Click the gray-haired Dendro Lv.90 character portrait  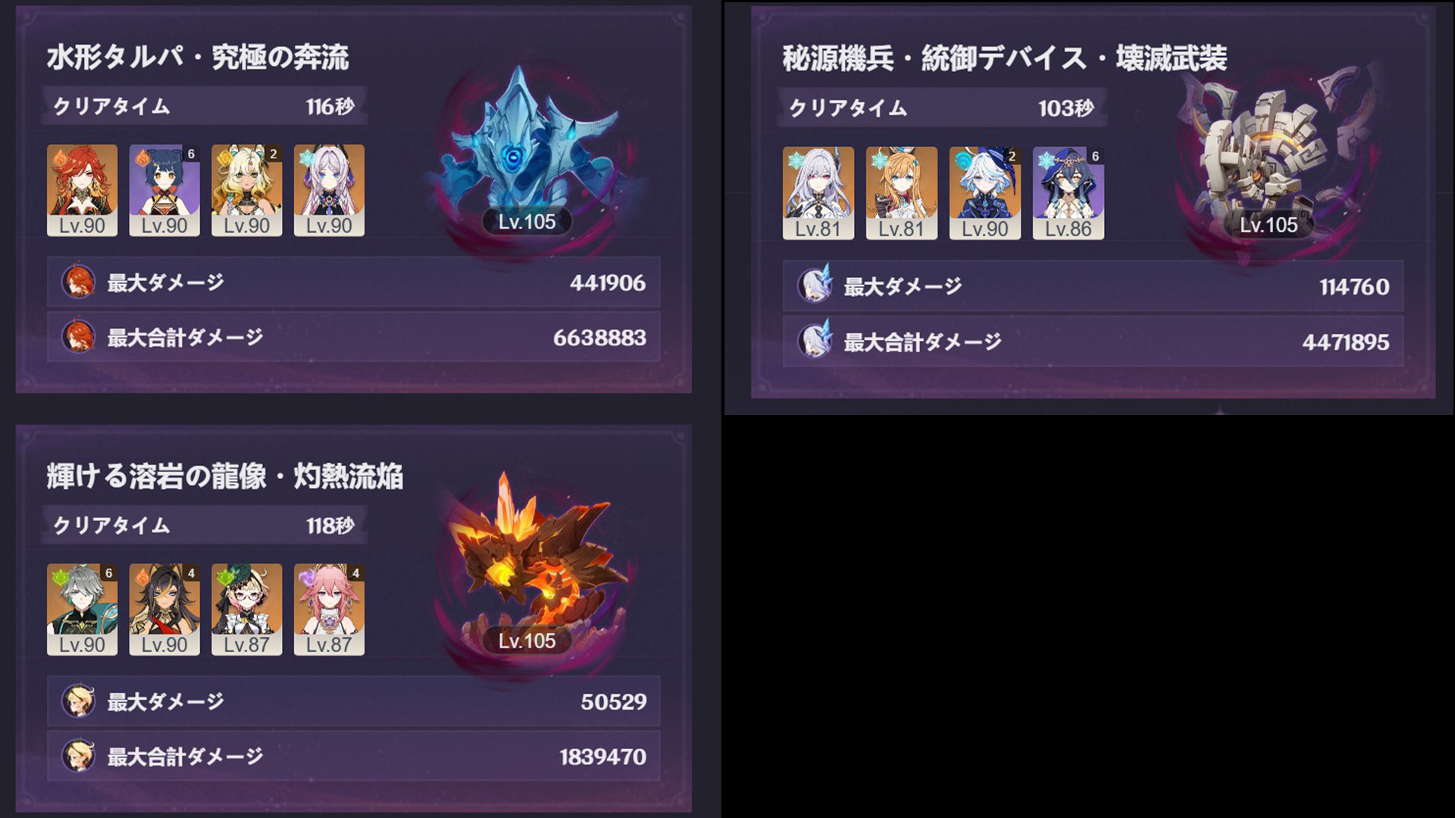coord(82,610)
